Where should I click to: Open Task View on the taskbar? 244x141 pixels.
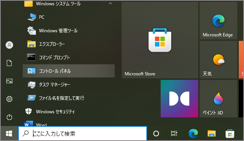click(174, 133)
